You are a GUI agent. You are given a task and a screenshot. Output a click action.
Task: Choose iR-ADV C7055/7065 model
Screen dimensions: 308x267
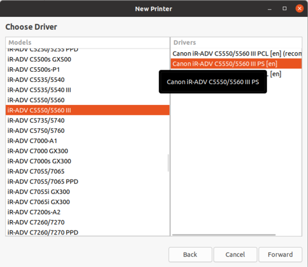[x=87, y=172]
